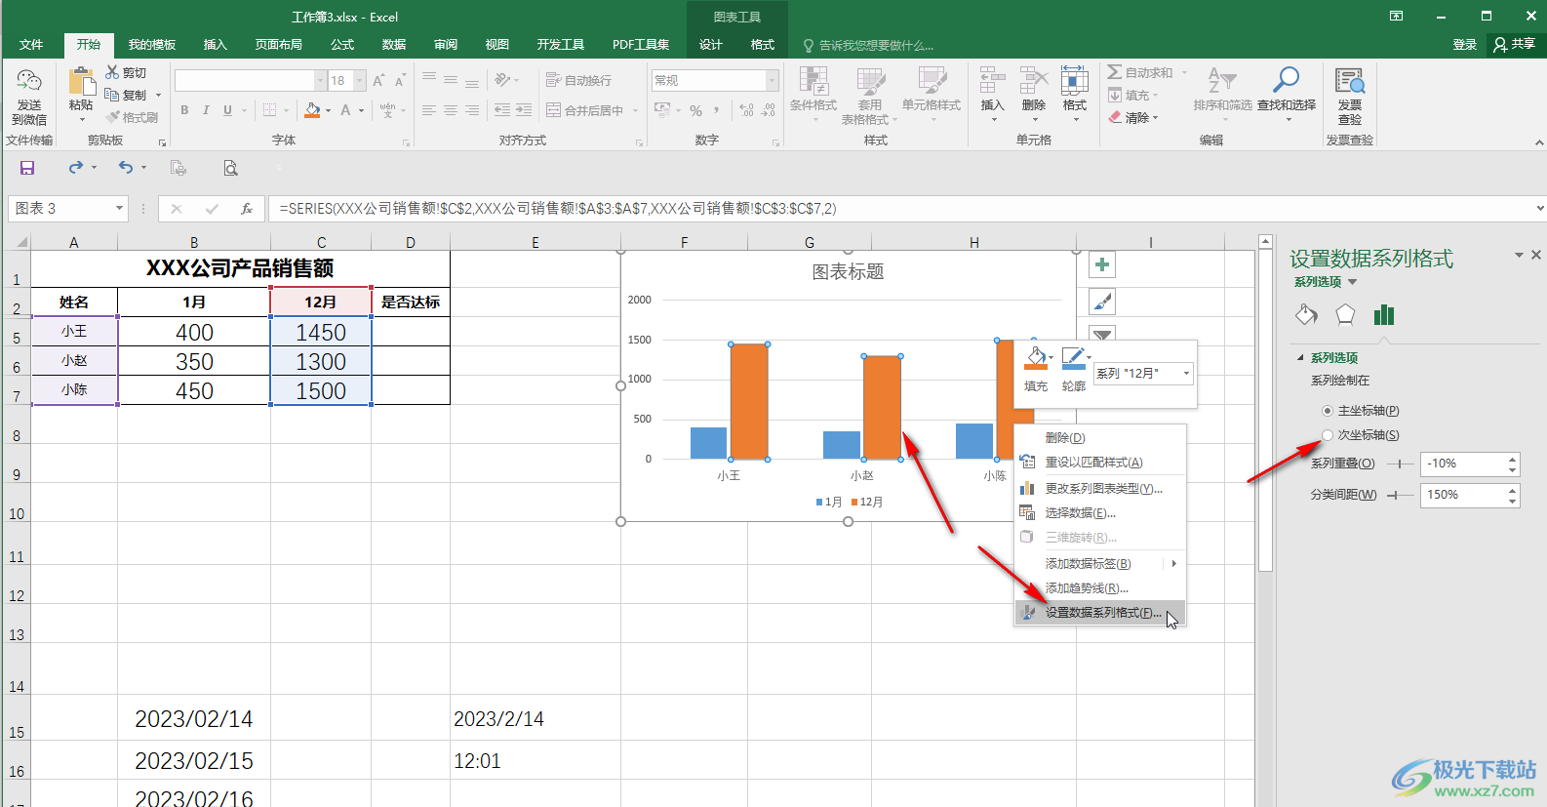This screenshot has width=1547, height=807.
Task: Open the AutoSum dropdown arrow
Action: [x=1185, y=73]
